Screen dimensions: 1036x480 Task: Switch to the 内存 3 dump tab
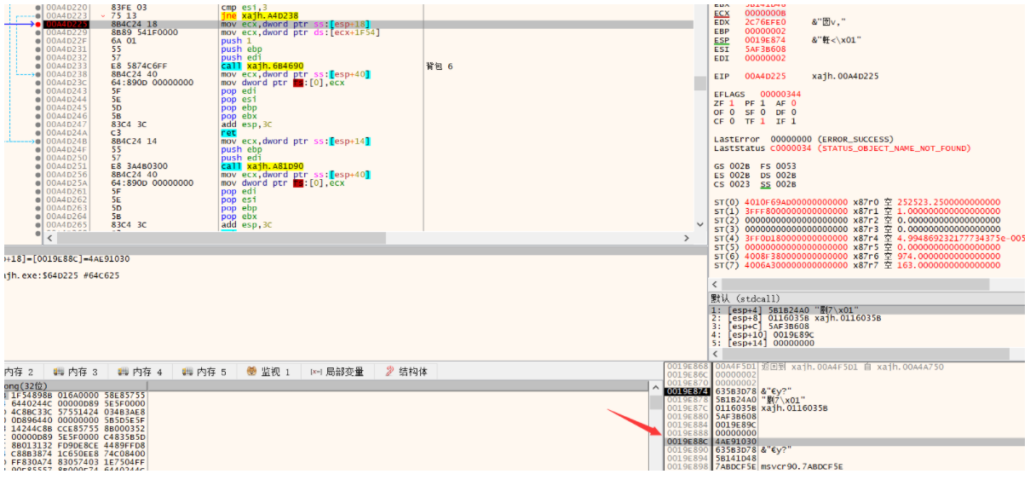pos(76,372)
